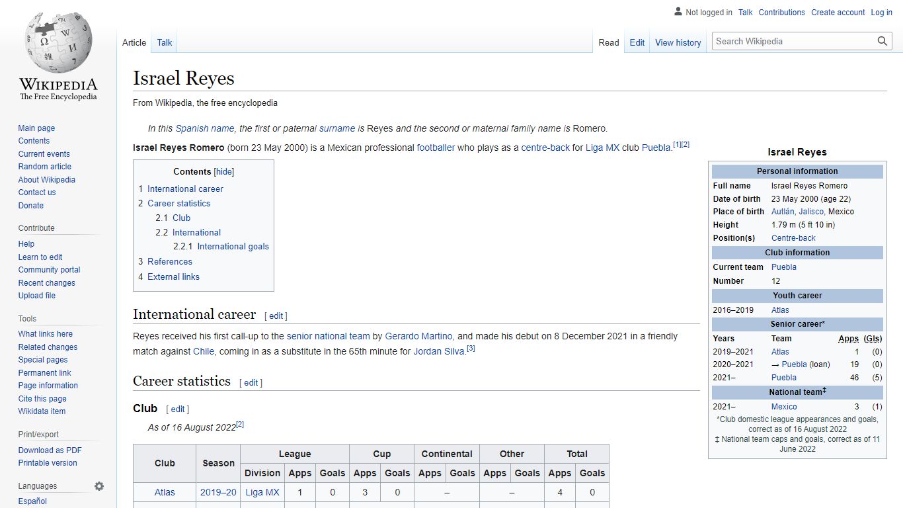The image size is (903, 508).
Task: Open the centre-back link in intro
Action: point(545,148)
